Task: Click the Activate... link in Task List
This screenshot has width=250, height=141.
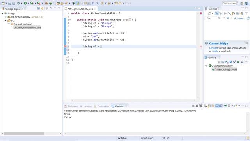Action: [239, 18]
